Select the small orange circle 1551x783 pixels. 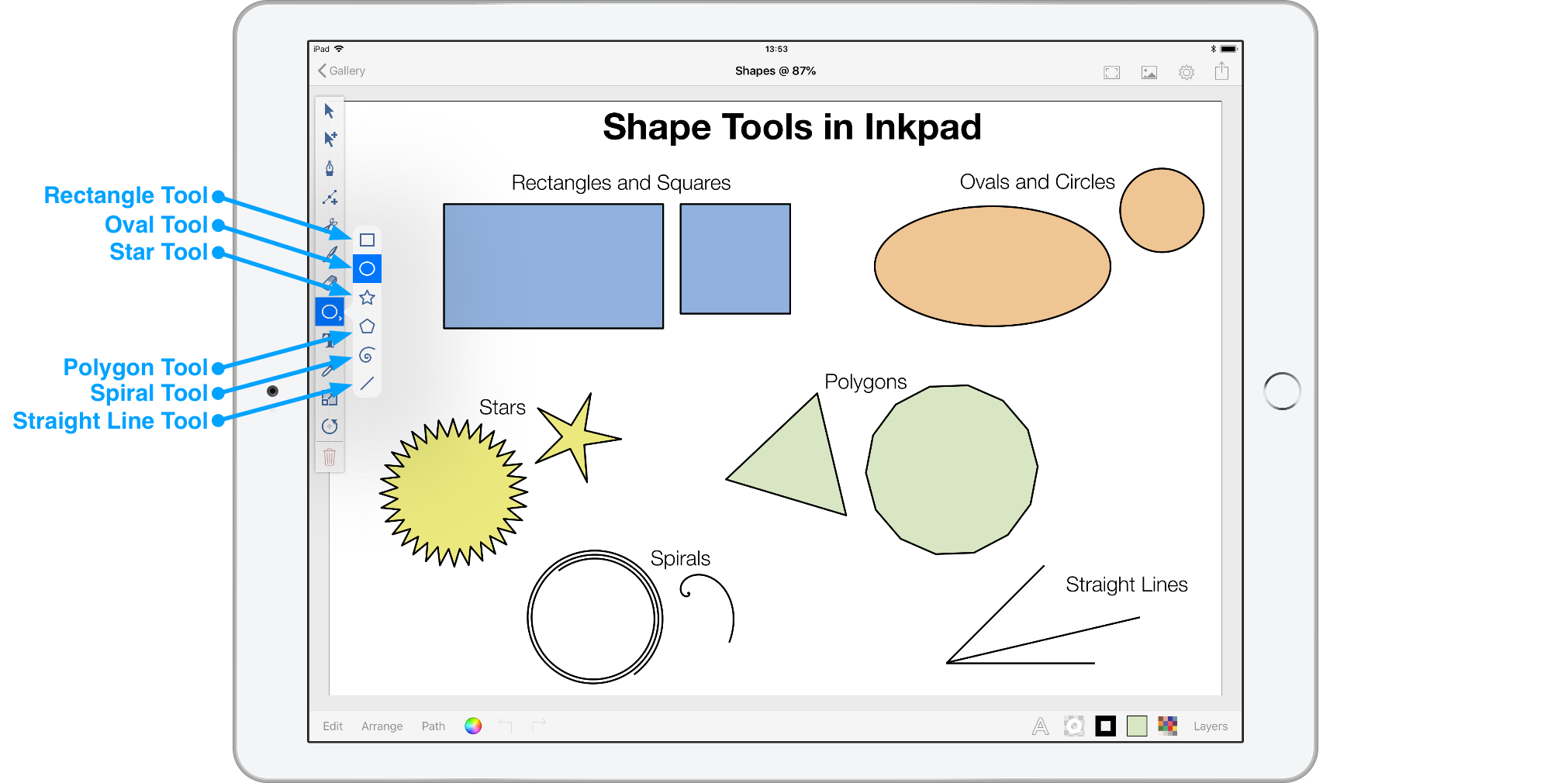point(1162,210)
